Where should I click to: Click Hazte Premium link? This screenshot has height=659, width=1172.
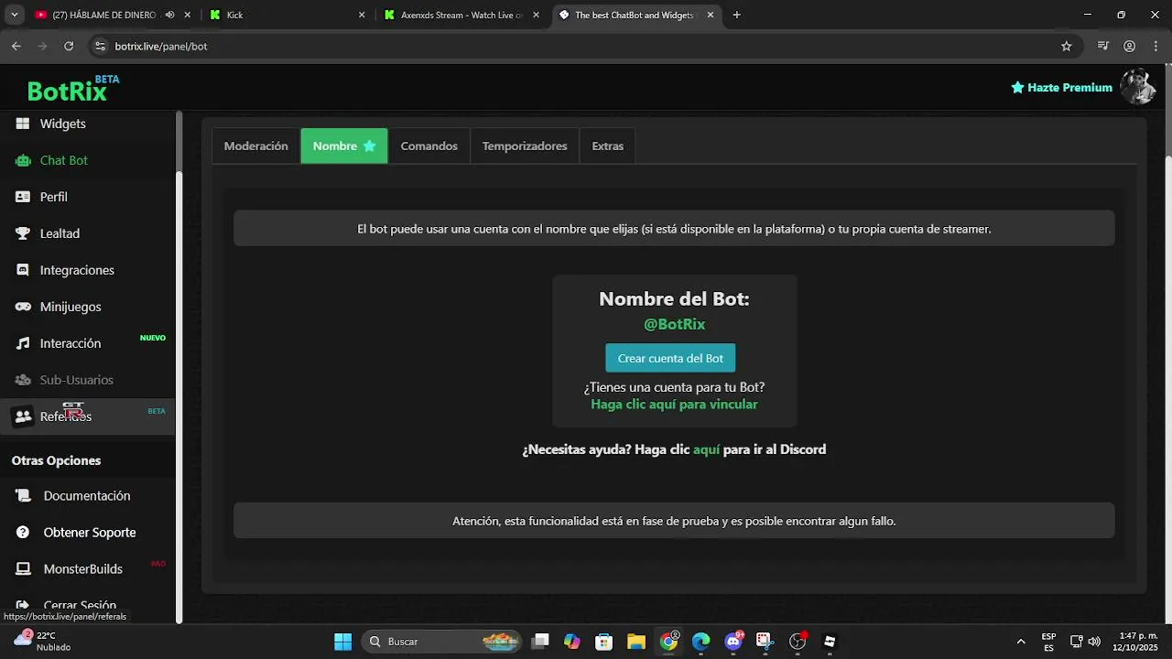1061,87
